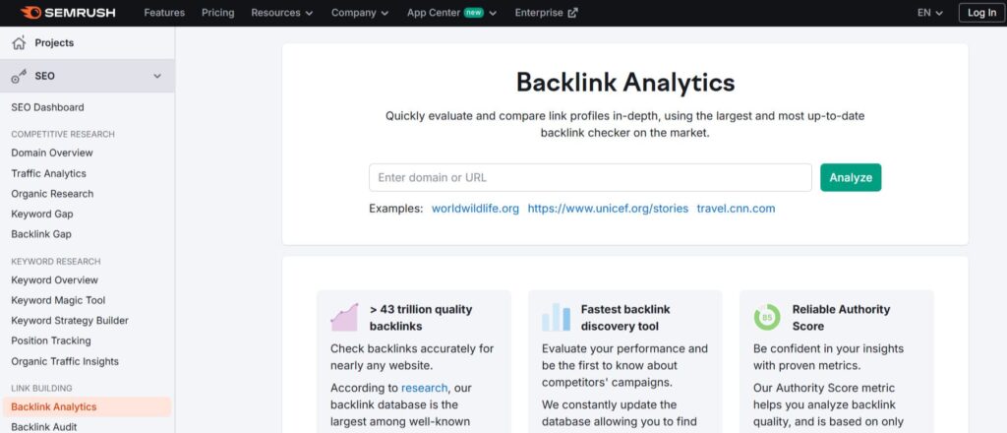Open the EN language selector
The height and width of the screenshot is (433, 1007).
click(930, 13)
